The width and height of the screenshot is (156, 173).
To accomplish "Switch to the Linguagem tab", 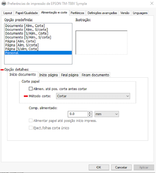I will coord(140,13).
